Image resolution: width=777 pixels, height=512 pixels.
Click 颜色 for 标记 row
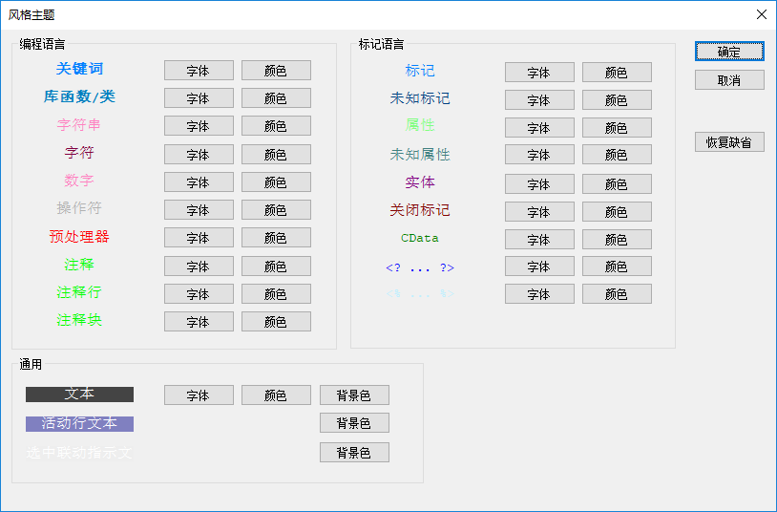pos(617,73)
